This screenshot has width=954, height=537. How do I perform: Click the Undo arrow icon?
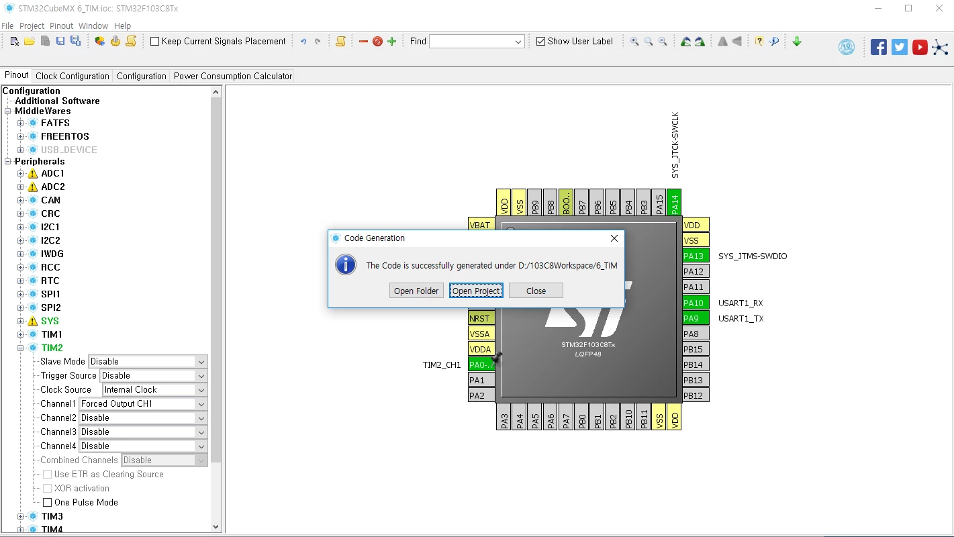tap(303, 42)
